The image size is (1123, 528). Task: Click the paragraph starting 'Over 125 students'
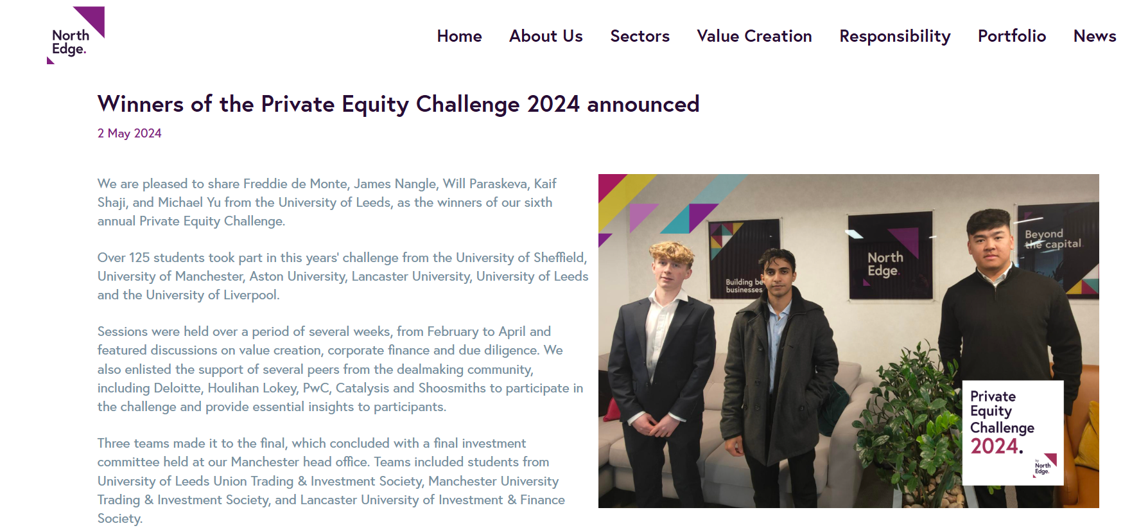coord(342,276)
